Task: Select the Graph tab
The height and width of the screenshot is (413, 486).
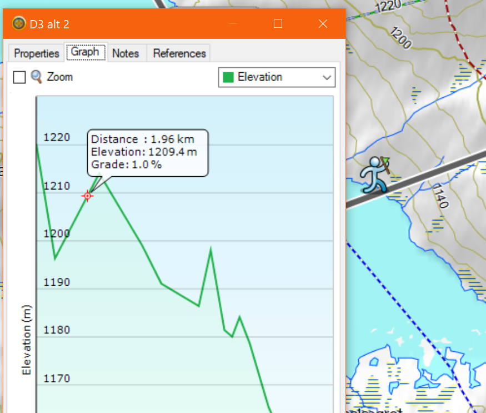Action: click(x=85, y=52)
